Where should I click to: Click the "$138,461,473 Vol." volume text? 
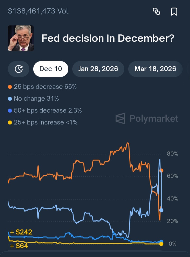(x=39, y=11)
